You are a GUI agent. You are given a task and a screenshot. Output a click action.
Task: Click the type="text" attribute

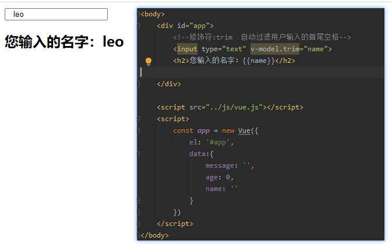224,49
